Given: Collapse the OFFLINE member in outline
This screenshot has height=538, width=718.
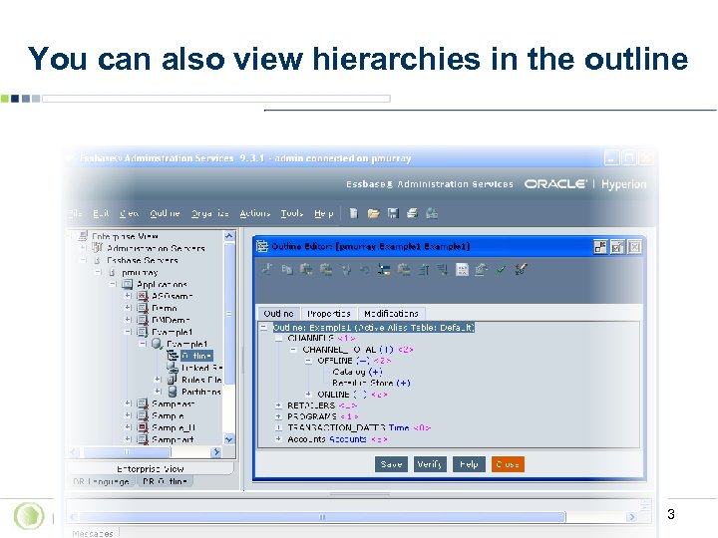Looking at the screenshot, I should [x=308, y=361].
